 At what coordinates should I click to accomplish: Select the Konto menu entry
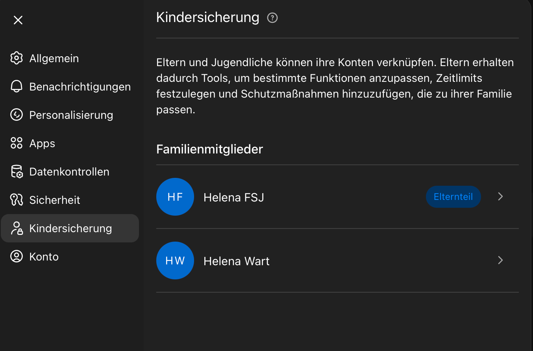coord(44,257)
